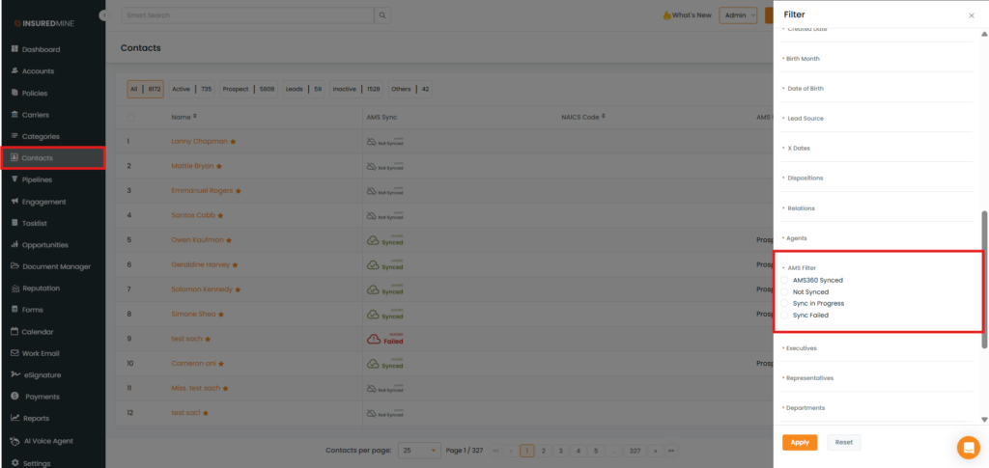Screen dimensions: 989x468
Task: Select the AMS360 Synced radio option
Action: (785, 280)
